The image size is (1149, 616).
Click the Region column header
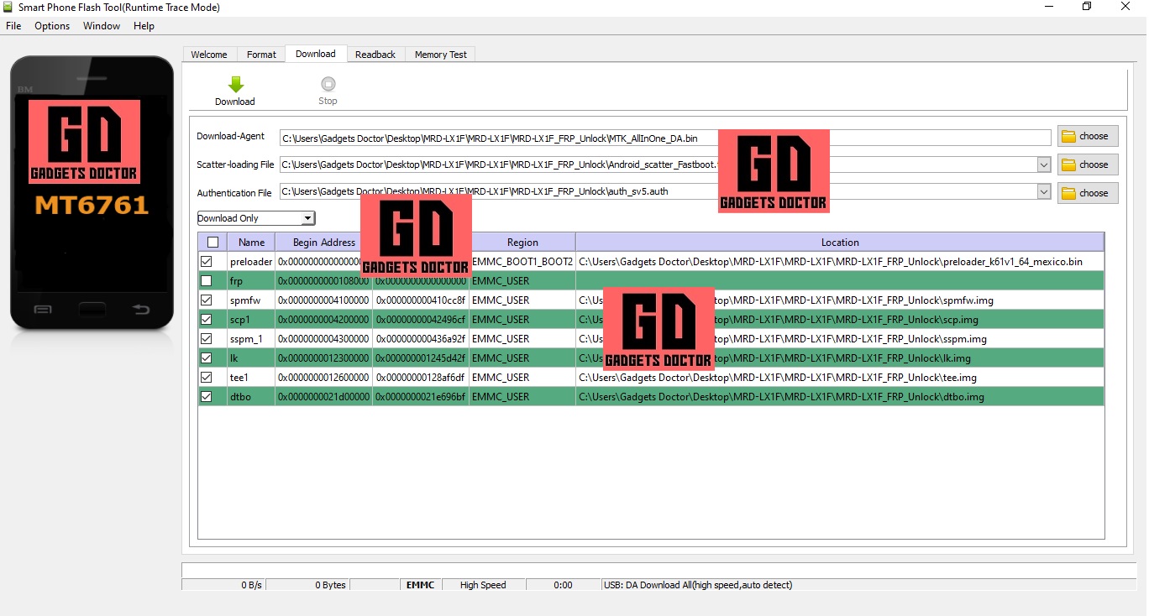pos(522,243)
